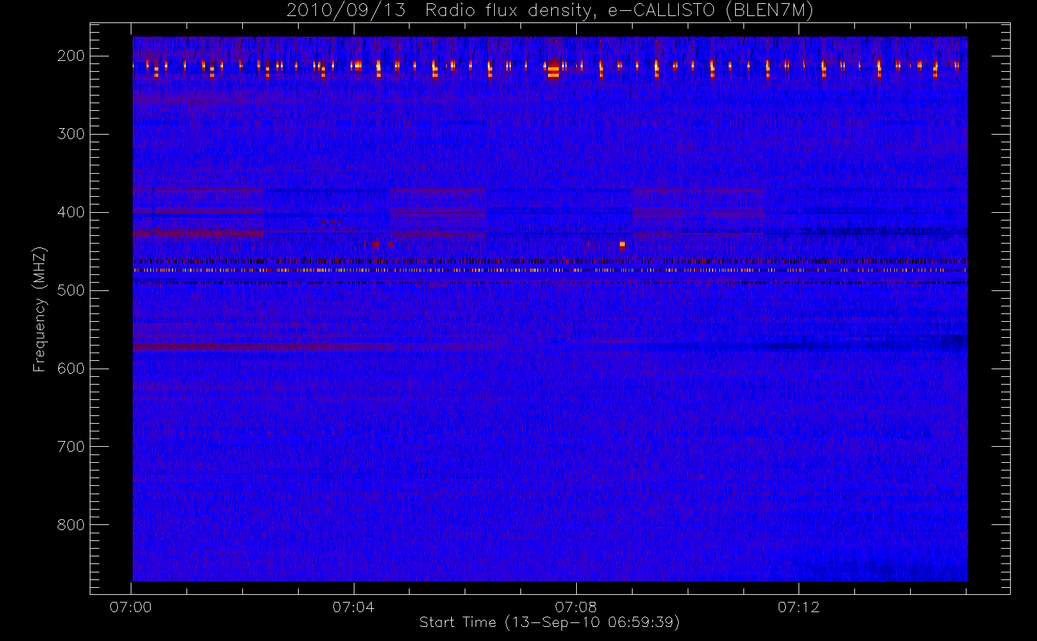Click the 'Frequency (MHz)' y-axis label

[40, 309]
